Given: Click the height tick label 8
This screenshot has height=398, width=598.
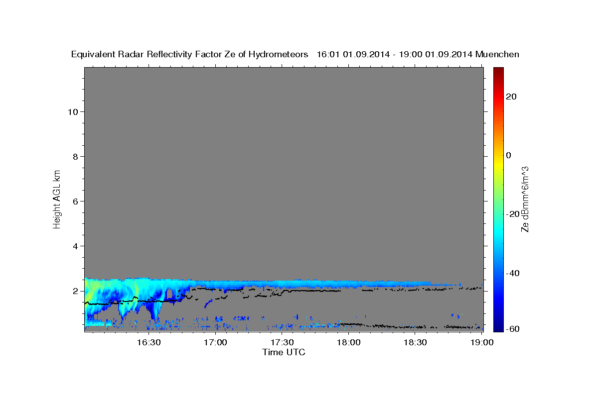Looking at the screenshot, I should (75, 156).
